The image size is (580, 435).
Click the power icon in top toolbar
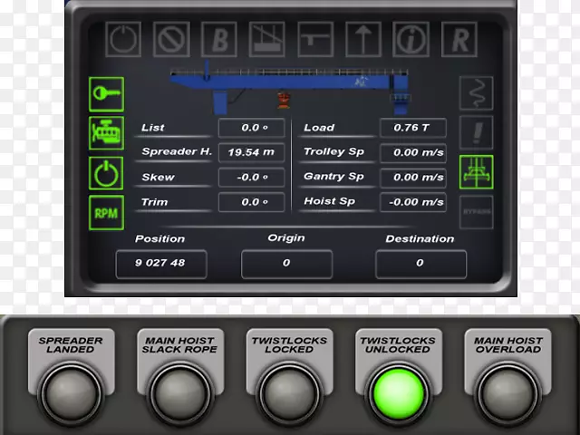(x=123, y=40)
